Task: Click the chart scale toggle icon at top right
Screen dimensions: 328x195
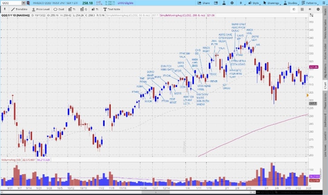Action: pyautogui.click(x=312, y=15)
